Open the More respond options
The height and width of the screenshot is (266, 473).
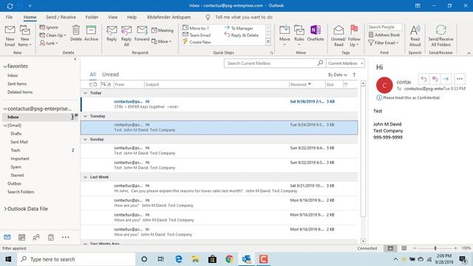point(161,41)
